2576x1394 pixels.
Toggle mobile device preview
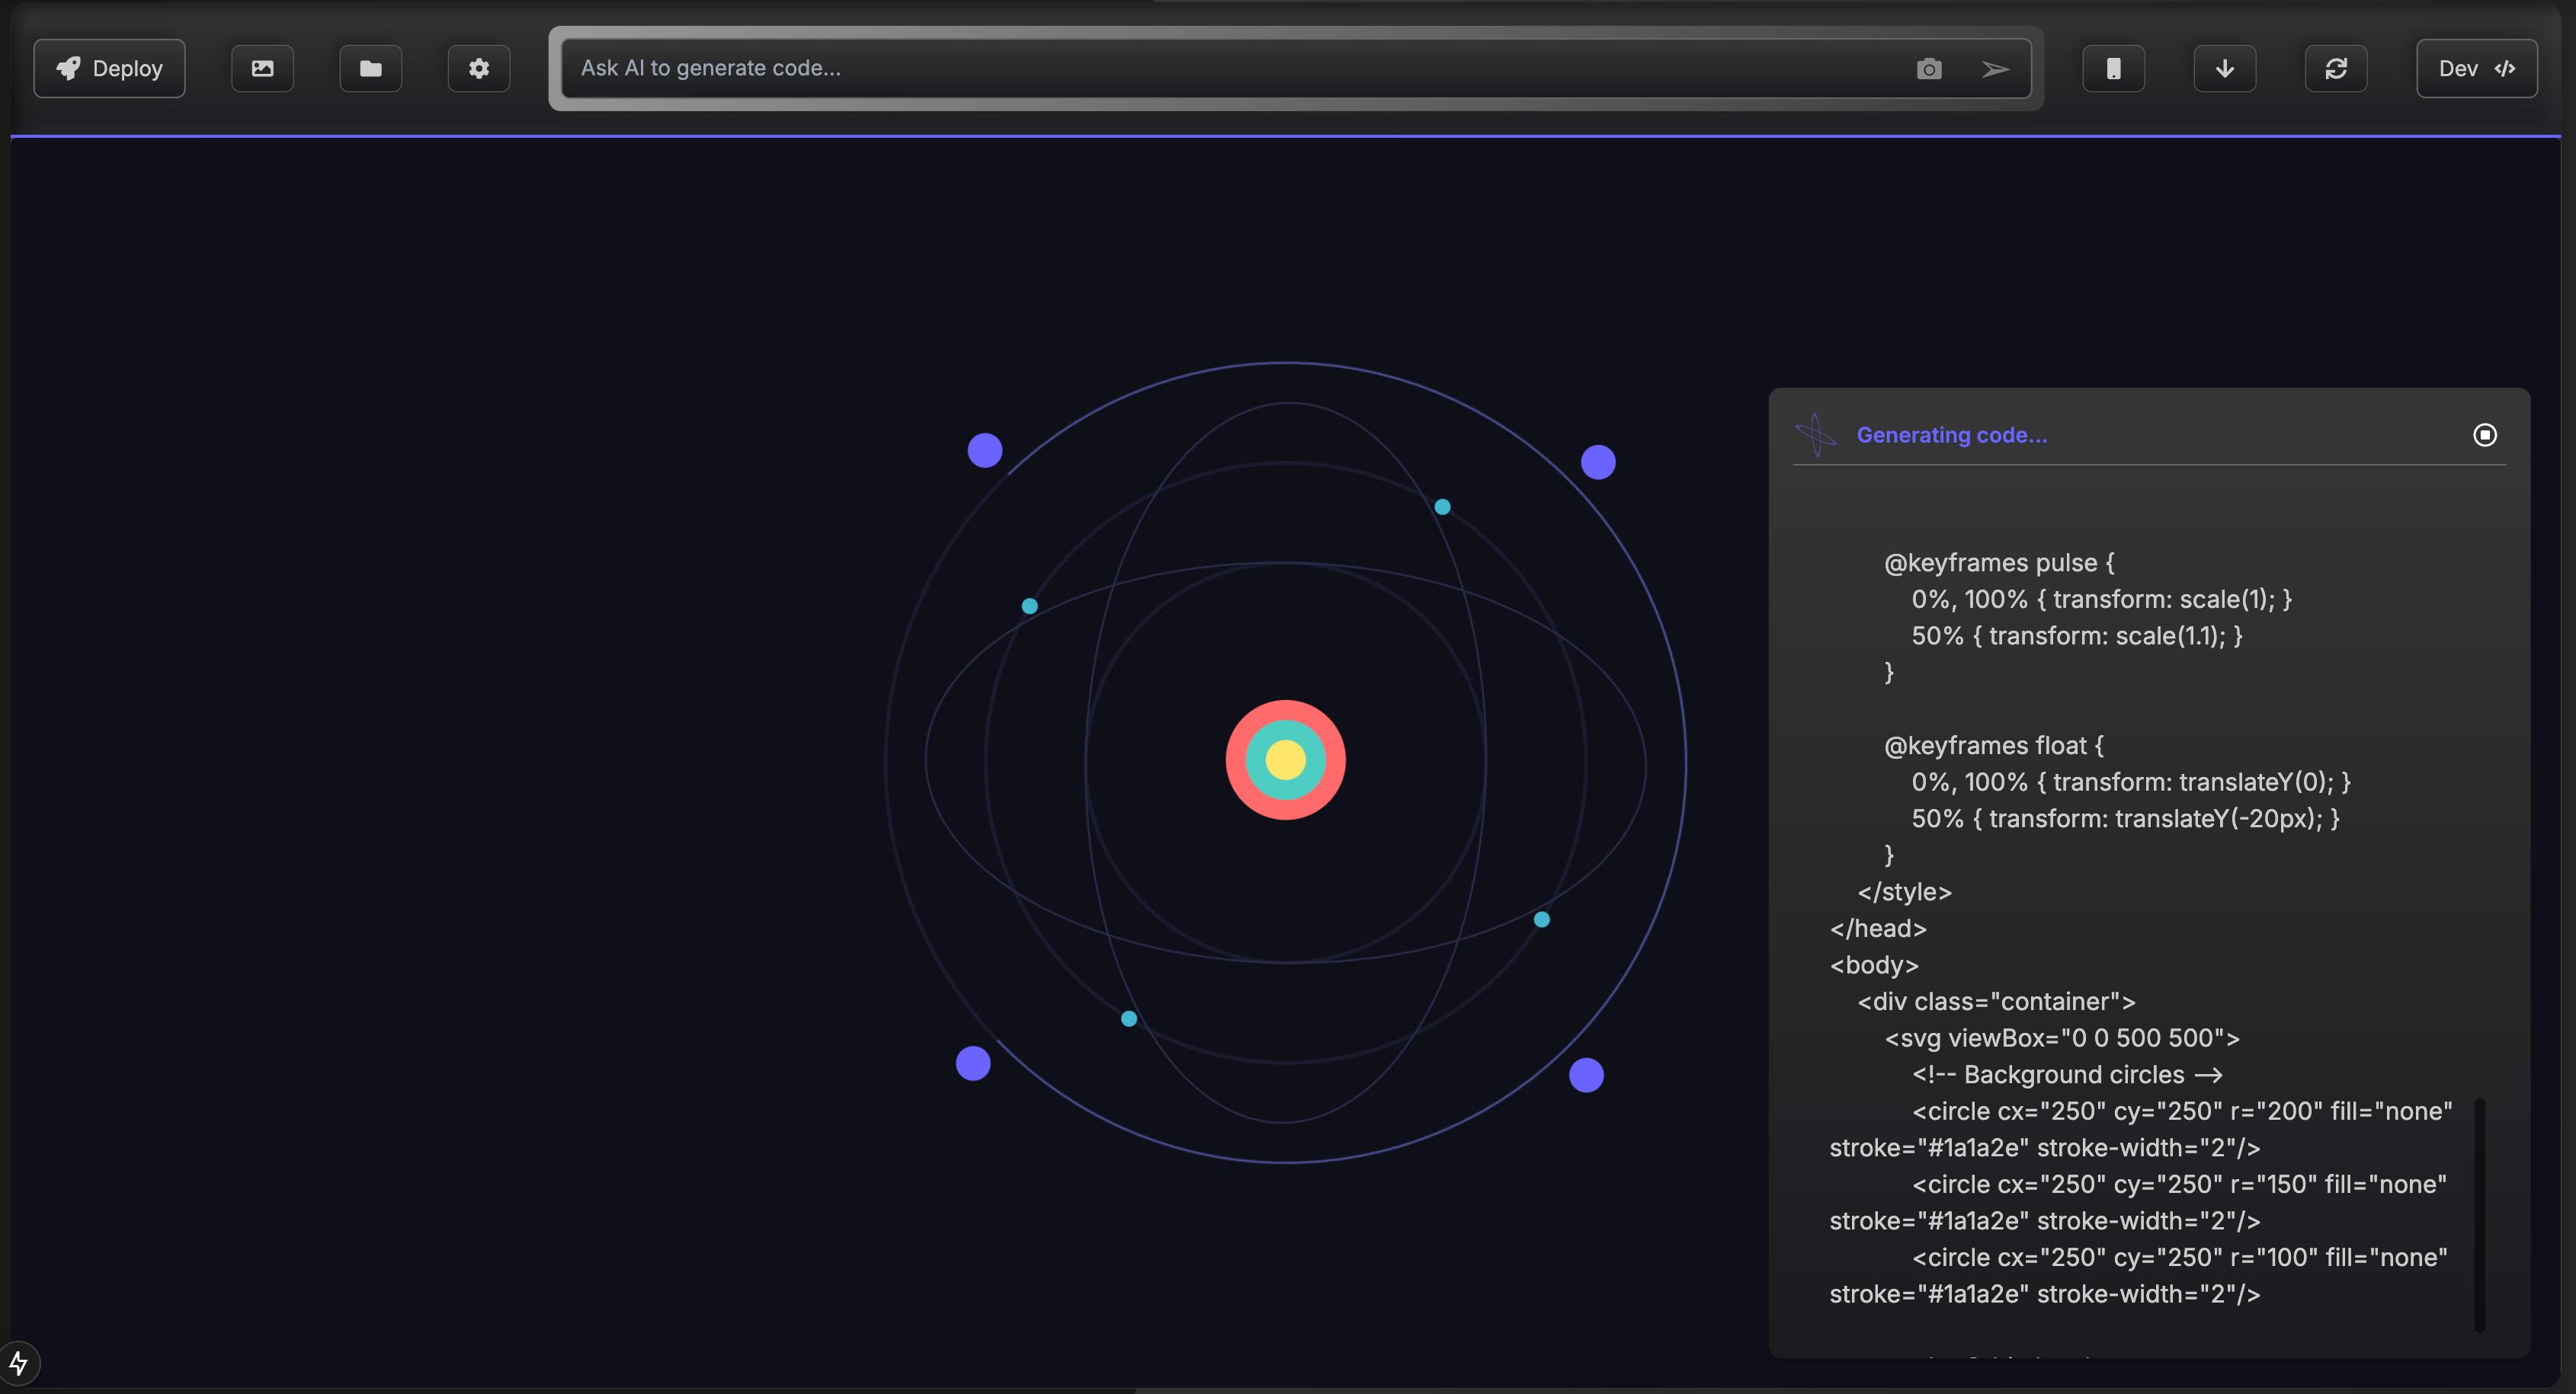[x=2113, y=68]
